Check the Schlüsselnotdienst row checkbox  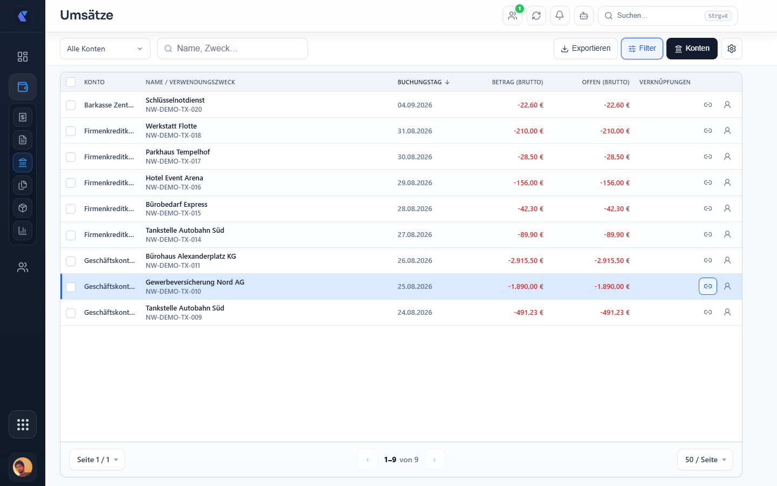pyautogui.click(x=71, y=105)
